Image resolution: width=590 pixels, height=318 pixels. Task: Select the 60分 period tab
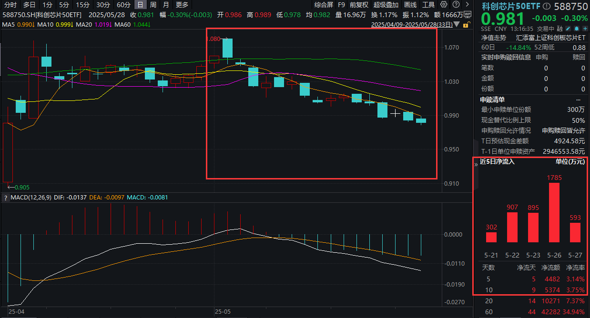(123, 5)
